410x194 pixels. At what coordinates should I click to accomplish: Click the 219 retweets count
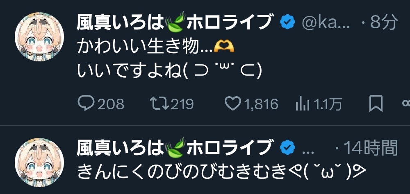(x=182, y=104)
